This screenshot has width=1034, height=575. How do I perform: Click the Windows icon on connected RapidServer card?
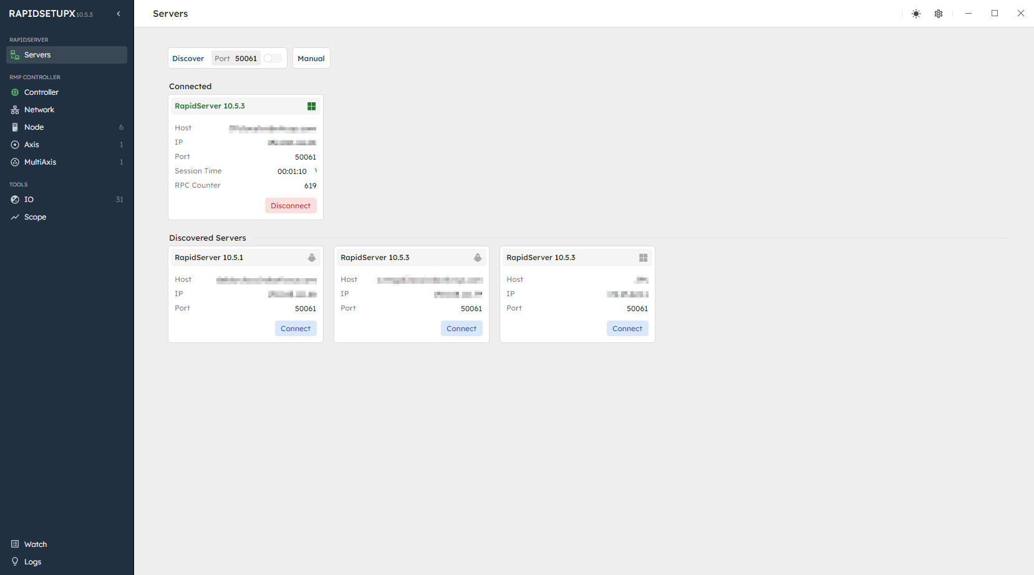(311, 106)
